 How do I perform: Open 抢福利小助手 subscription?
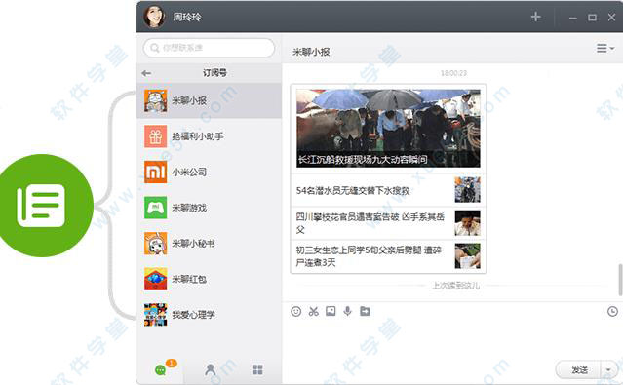pyautogui.click(x=209, y=136)
